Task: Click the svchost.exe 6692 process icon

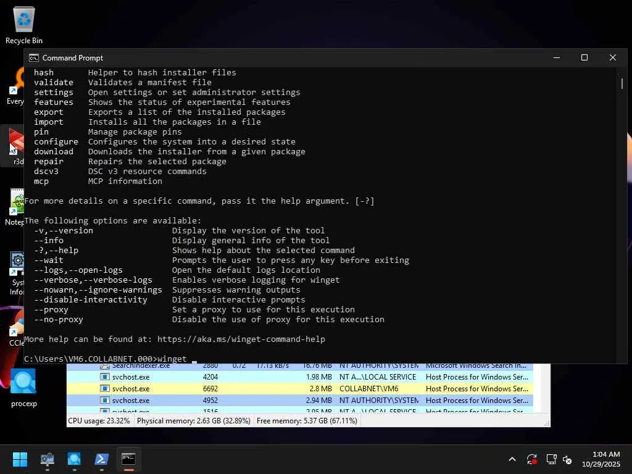Action: (105, 389)
